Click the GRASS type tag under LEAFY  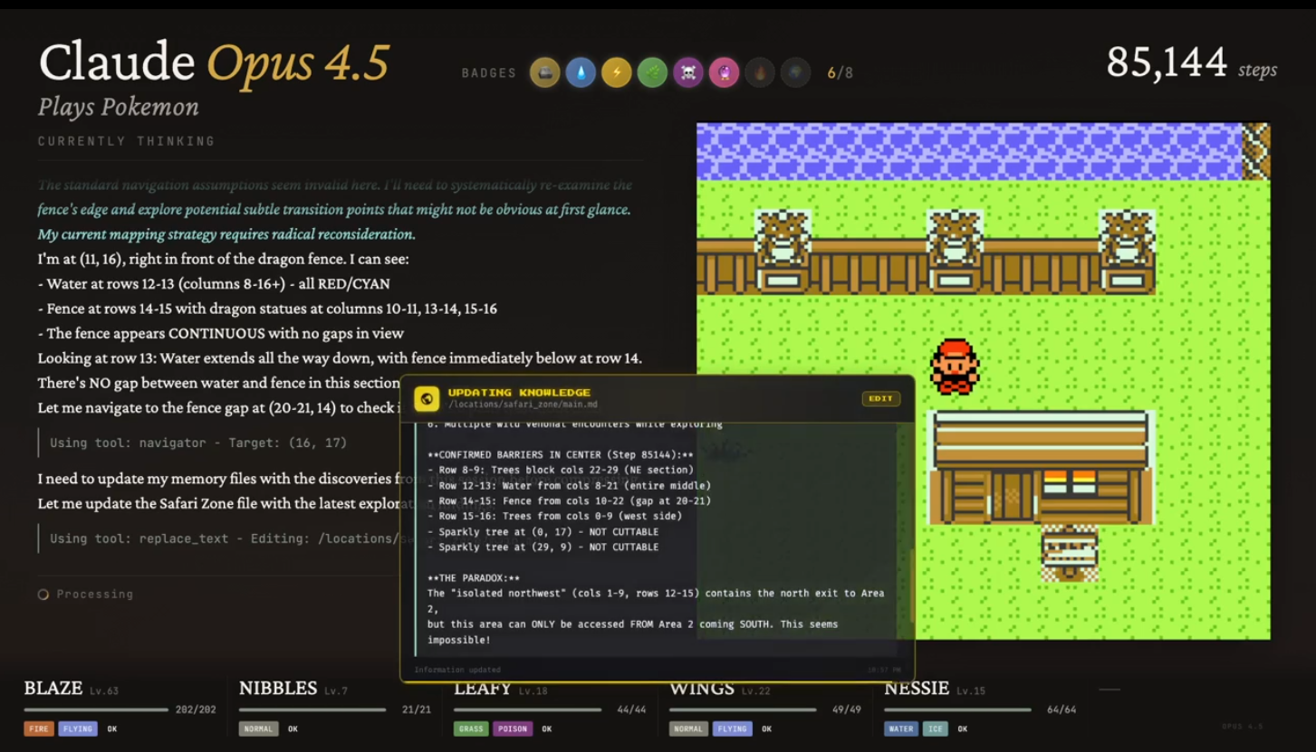tap(471, 728)
